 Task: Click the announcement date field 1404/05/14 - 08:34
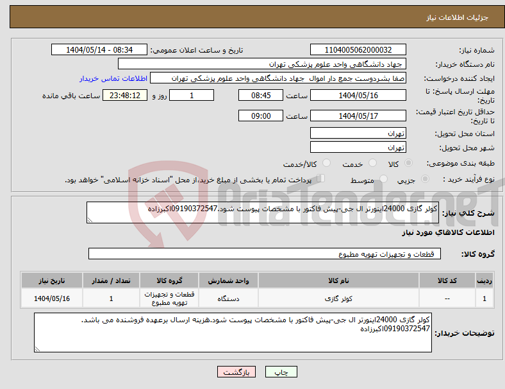click(99, 49)
